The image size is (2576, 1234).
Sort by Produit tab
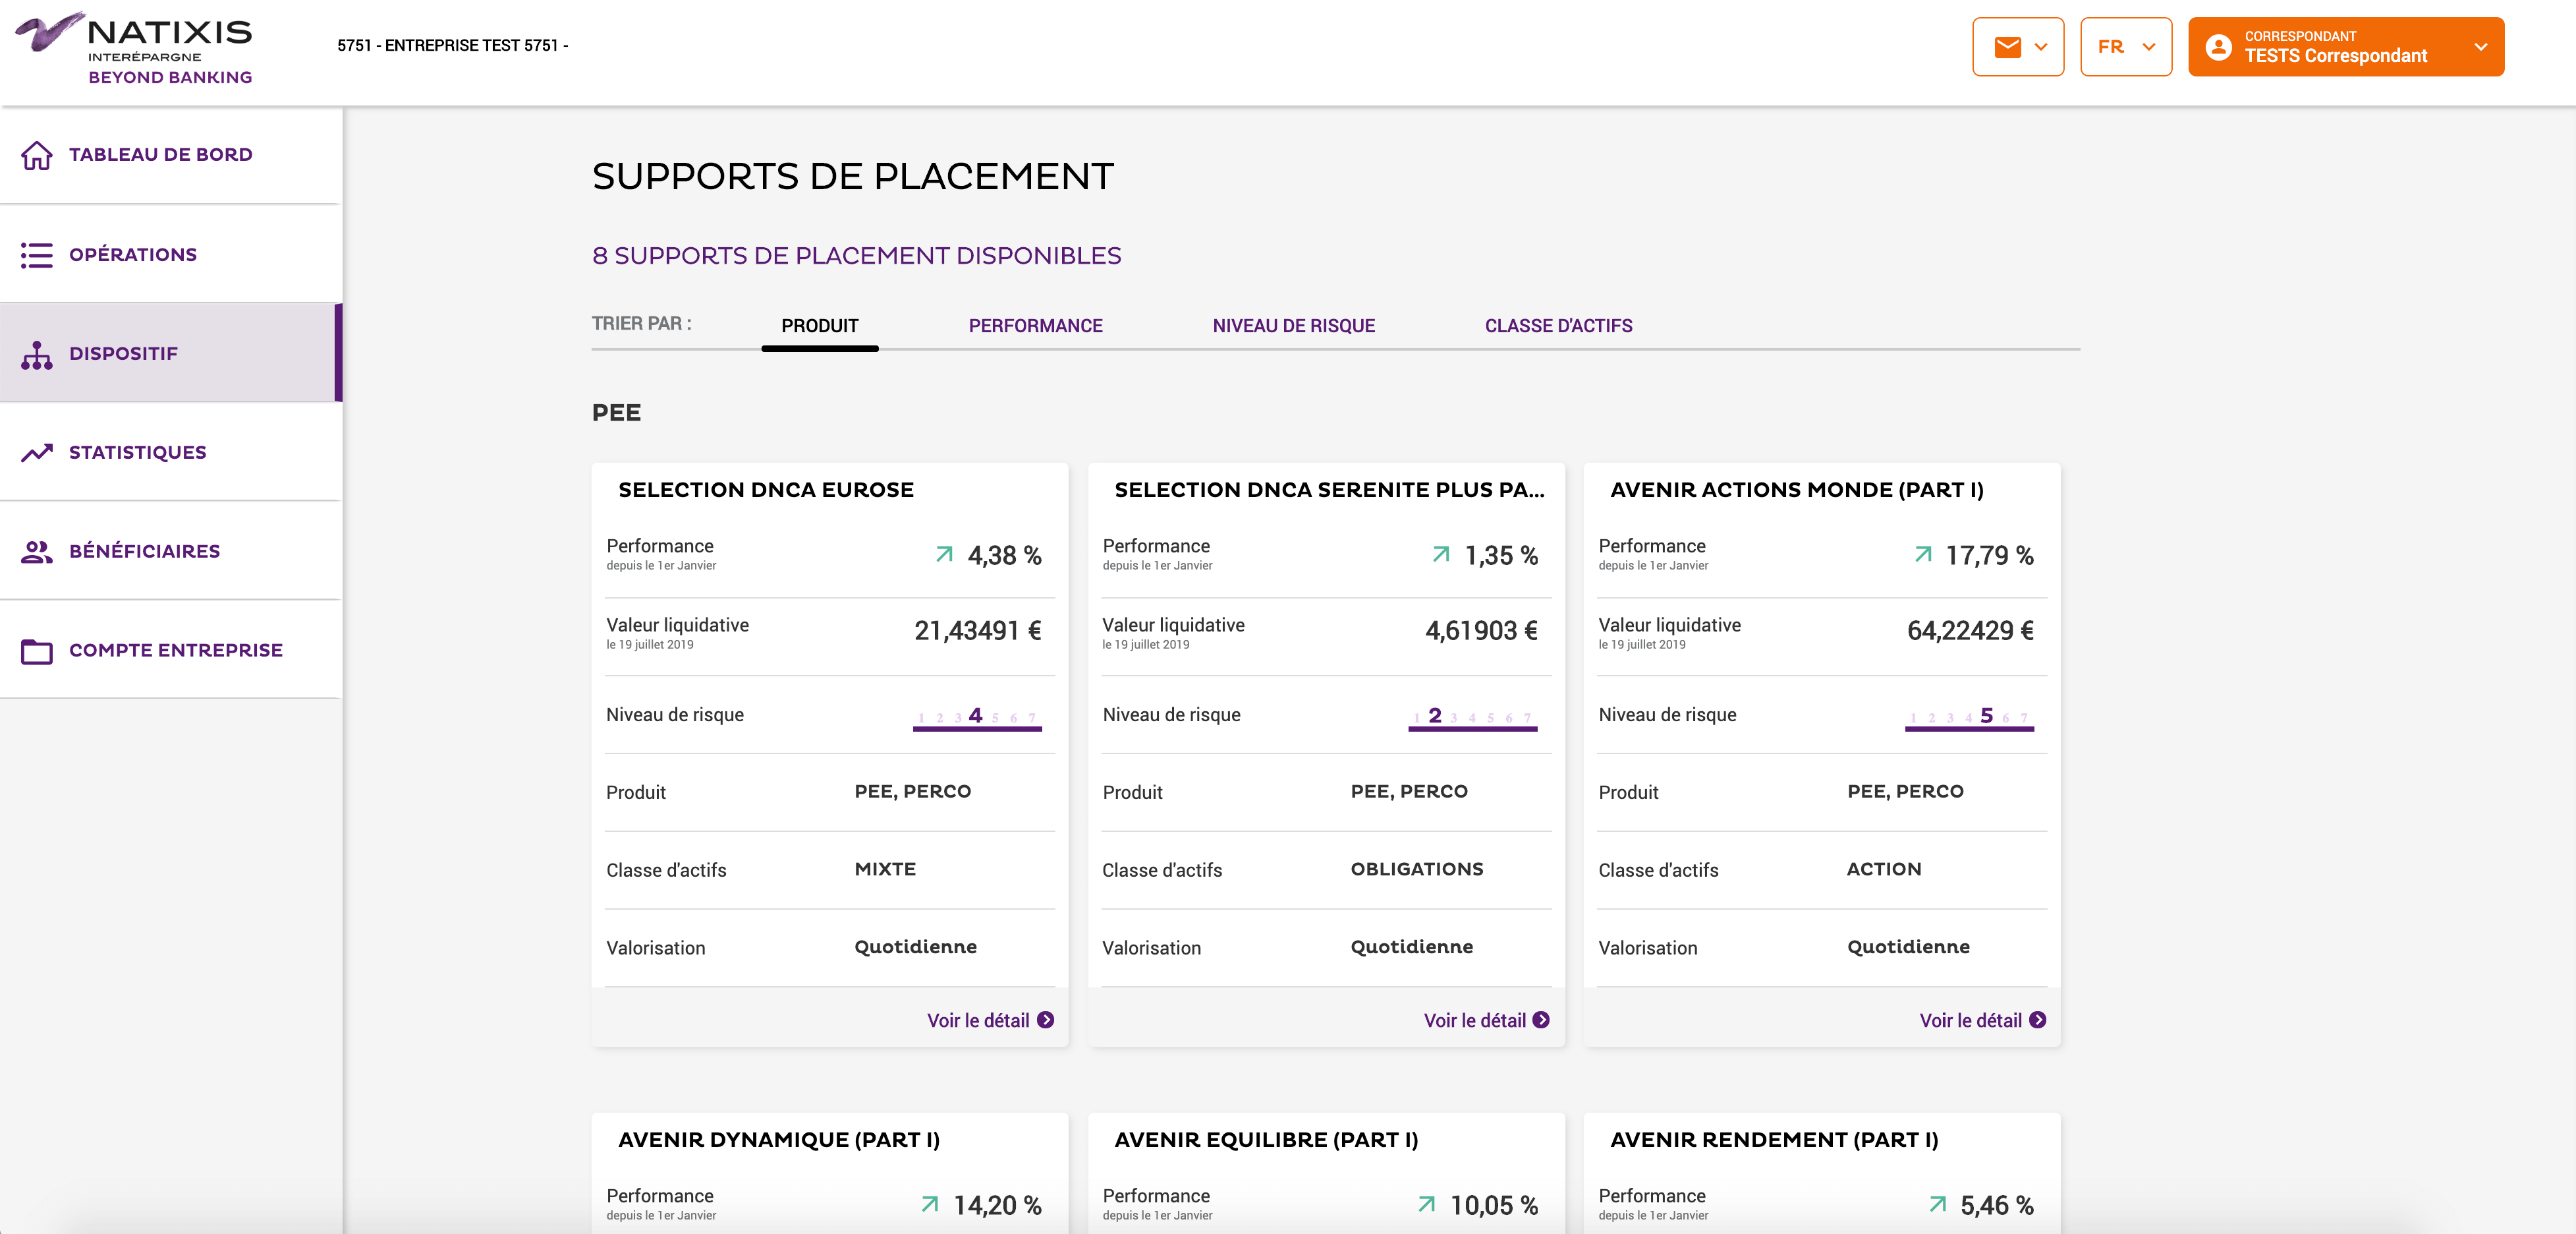[x=820, y=326]
